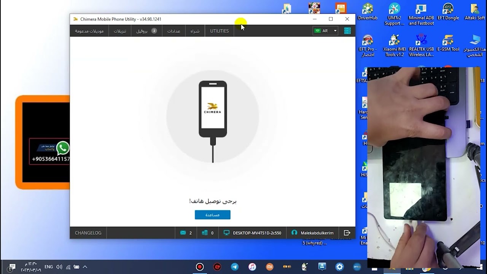This screenshot has height=274, width=487.
Task: Open Minimal ADB and Fastboot shortcut
Action: point(421,14)
